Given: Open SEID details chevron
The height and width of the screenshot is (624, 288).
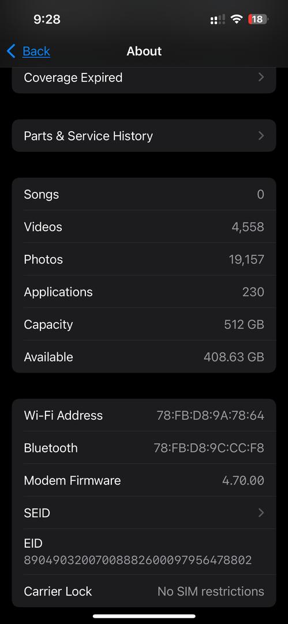Looking at the screenshot, I should [x=261, y=512].
